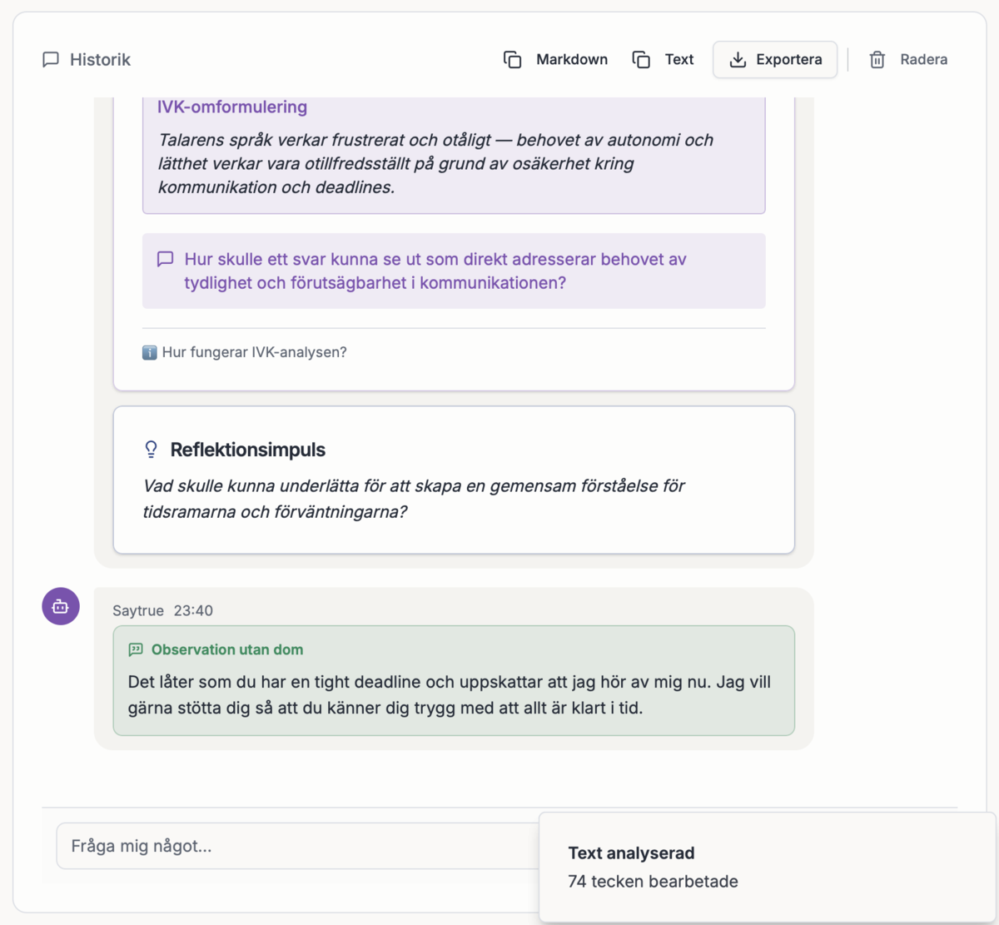Copy the conversation as Markdown
This screenshot has height=925, width=999.
point(555,60)
